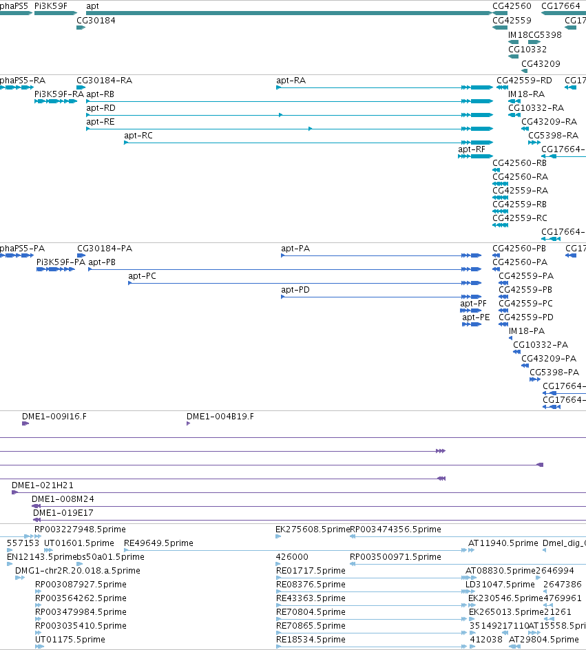Screen dimensions: 586x650
Task: Click the UT01601.5prime EST label
Action: point(79,543)
